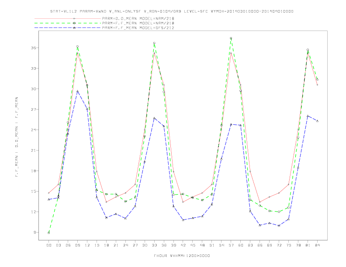Click x-axis forecast hour label 75

289,245
